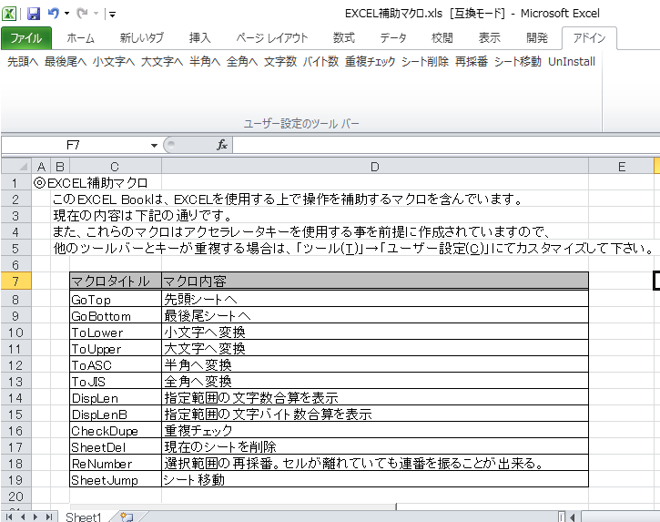Switch to the 数式 ribbon tab
This screenshot has width=660, height=522.
tap(344, 38)
